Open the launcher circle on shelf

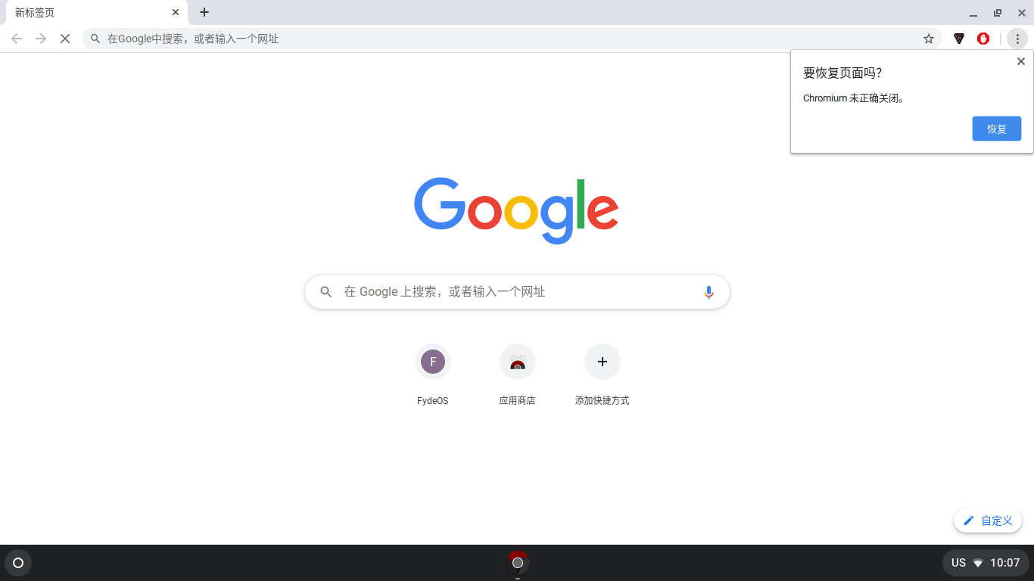(x=18, y=563)
